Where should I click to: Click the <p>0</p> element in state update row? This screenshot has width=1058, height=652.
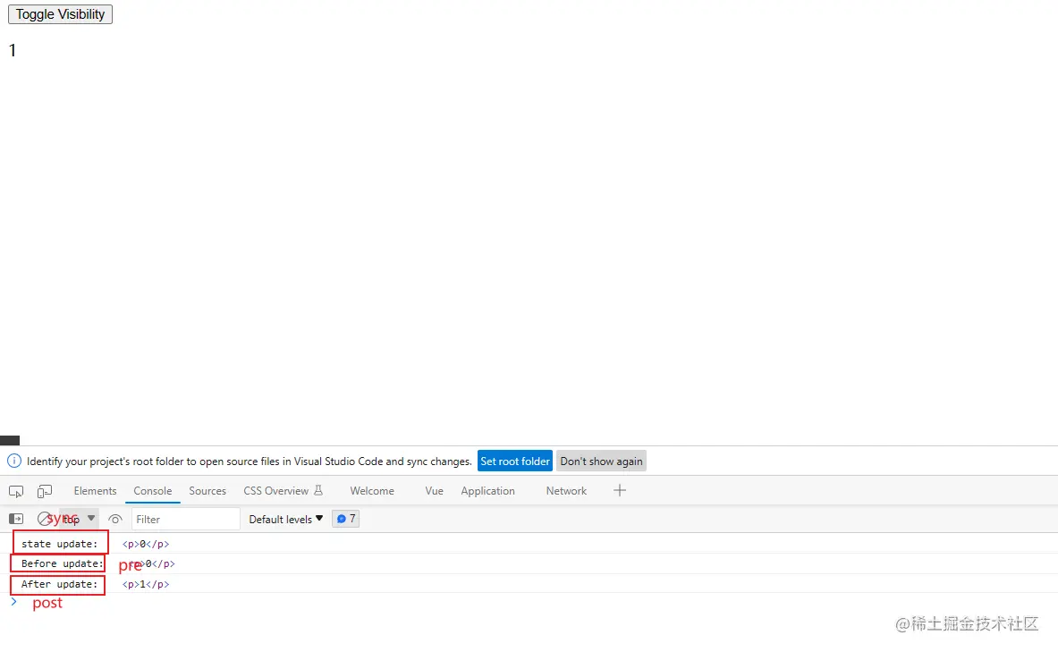(x=146, y=544)
